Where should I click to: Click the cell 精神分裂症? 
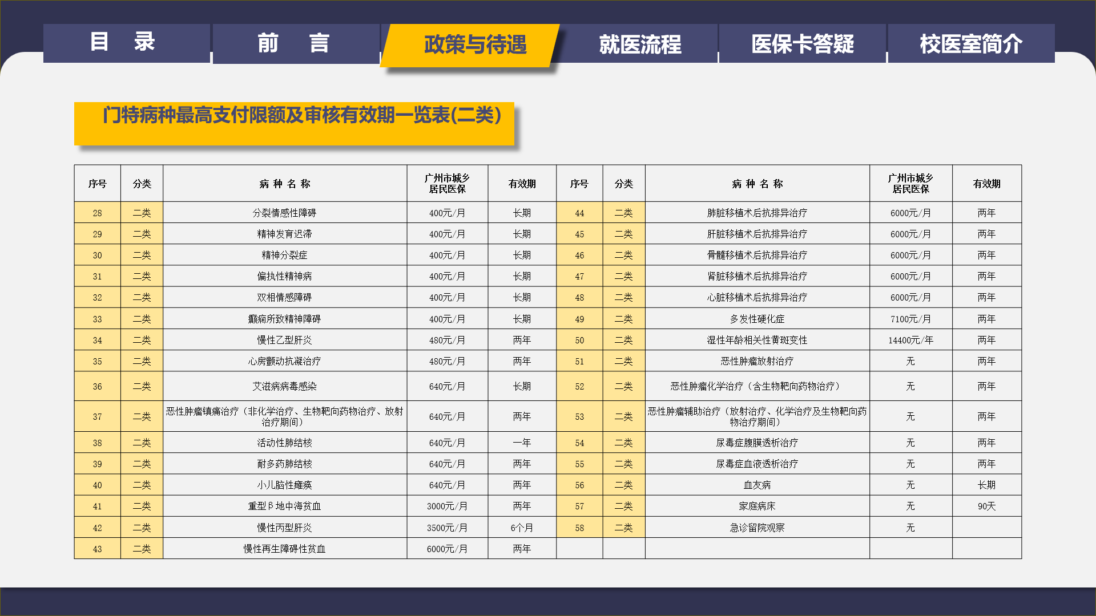(285, 255)
